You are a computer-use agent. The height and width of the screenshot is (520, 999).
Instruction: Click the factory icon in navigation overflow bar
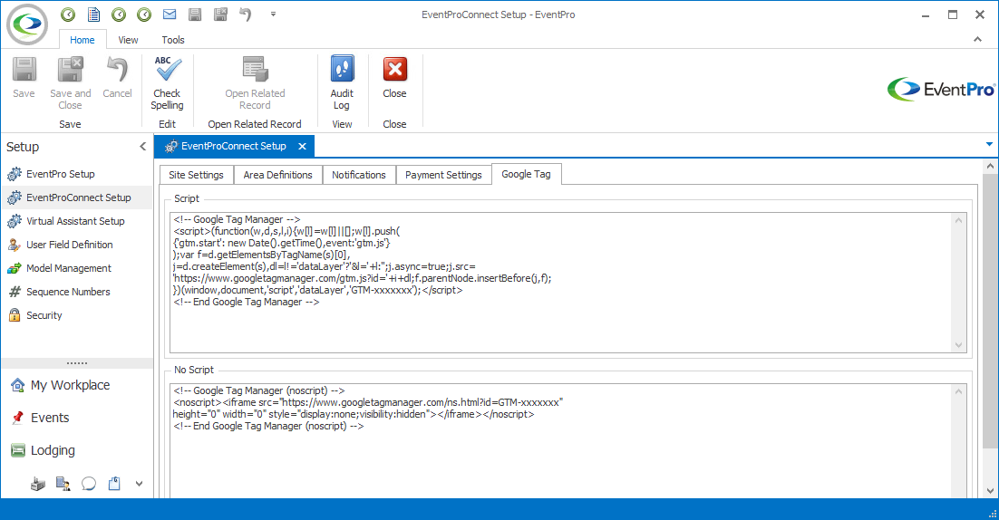pos(38,484)
